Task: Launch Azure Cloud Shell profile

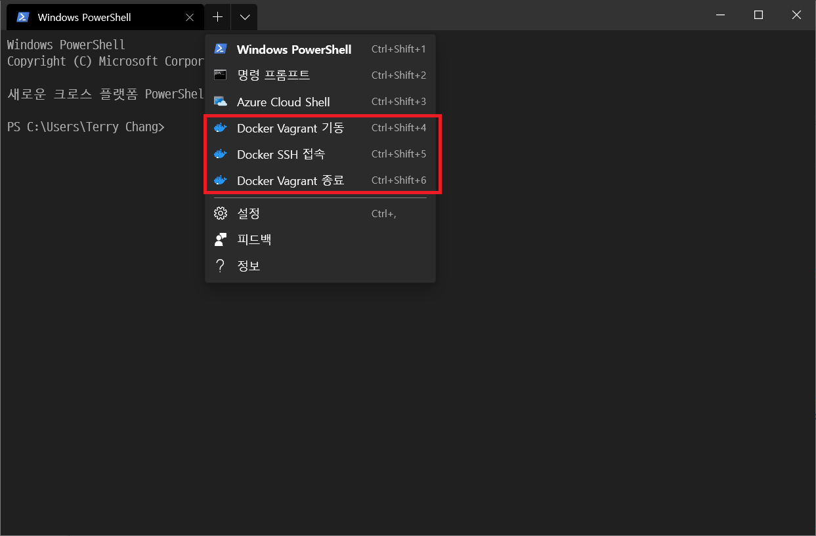Action: pyautogui.click(x=320, y=102)
